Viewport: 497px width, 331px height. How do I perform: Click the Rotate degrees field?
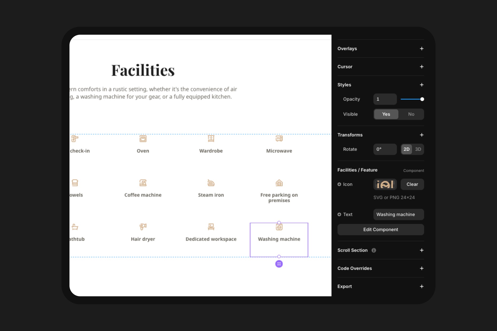tap(385, 149)
